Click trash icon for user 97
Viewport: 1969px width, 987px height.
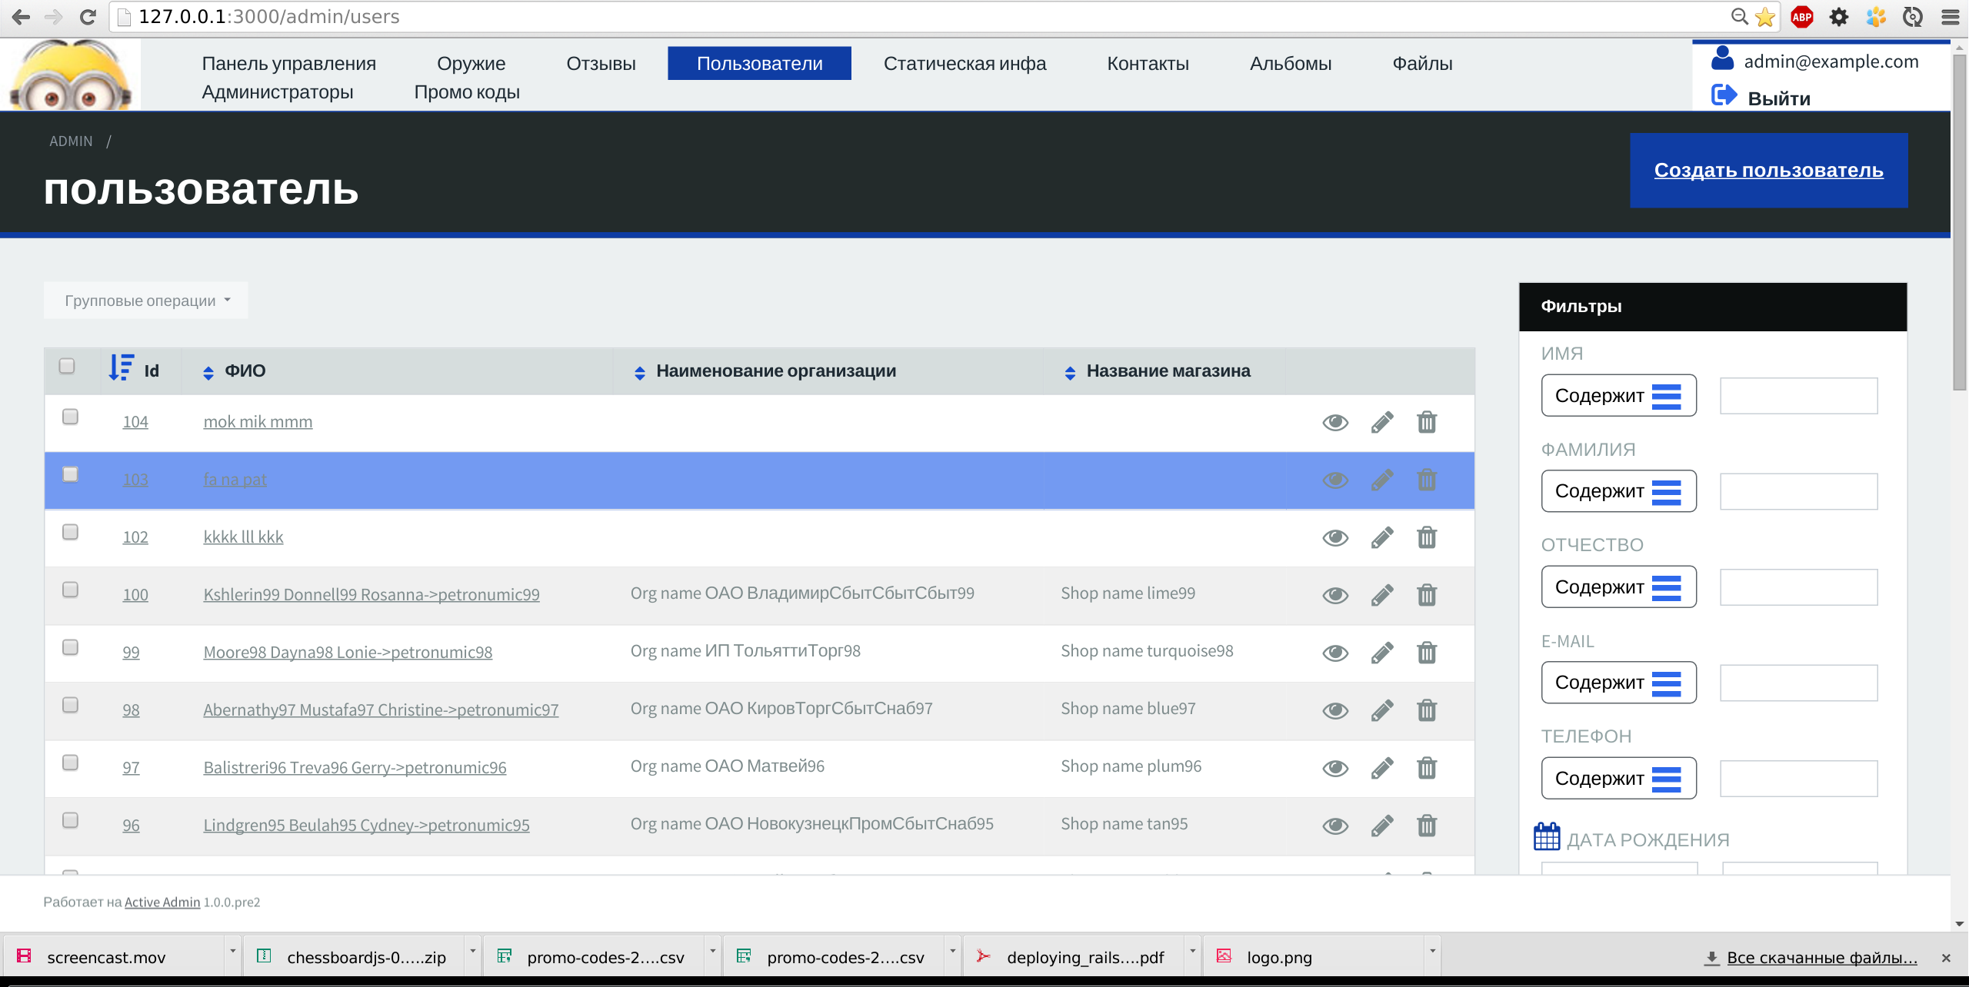(x=1427, y=768)
